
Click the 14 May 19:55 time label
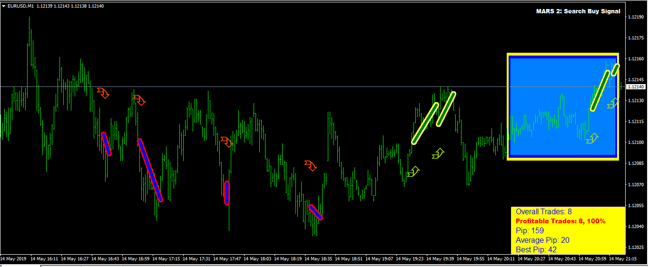coord(471,259)
